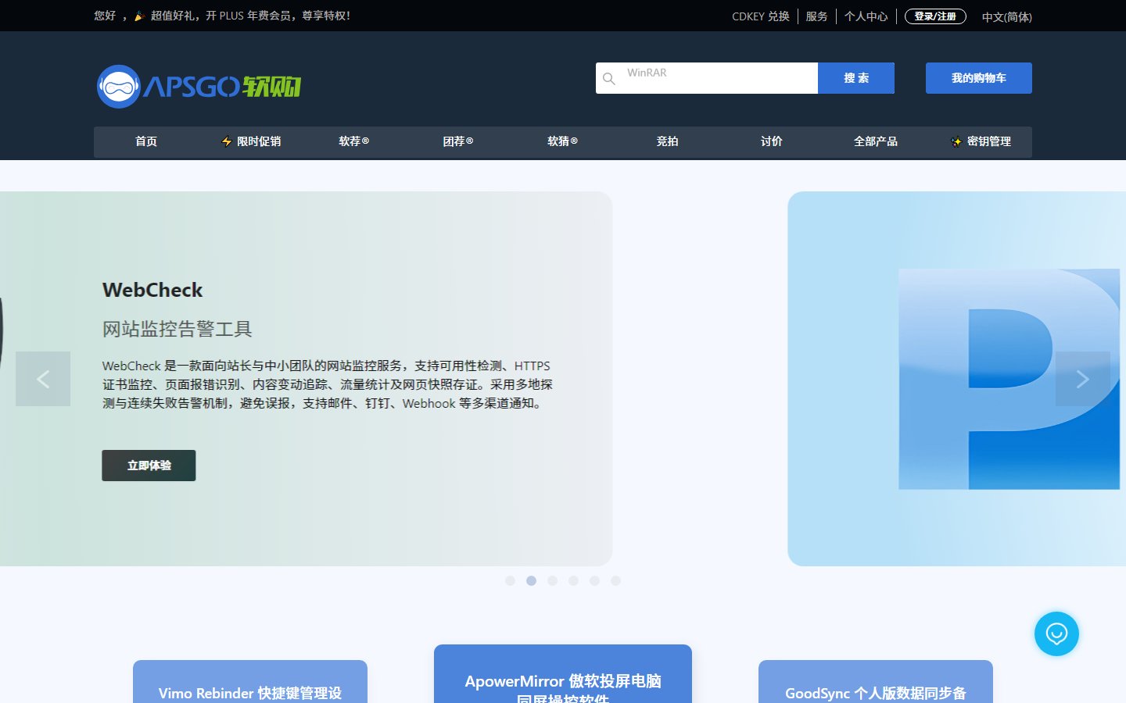The height and width of the screenshot is (703, 1126).
Task: Select the fifth carousel pagination dot
Action: (594, 580)
